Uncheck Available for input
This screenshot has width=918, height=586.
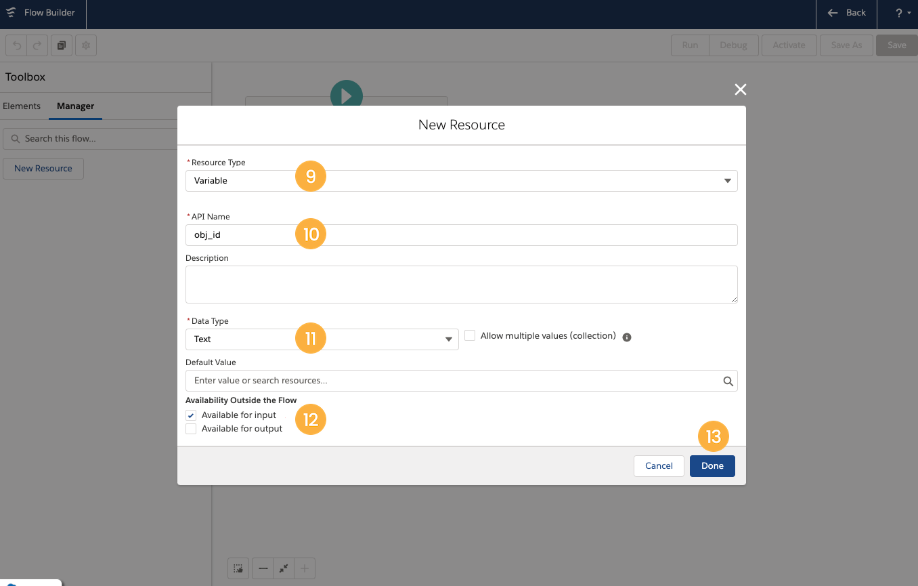[191, 415]
